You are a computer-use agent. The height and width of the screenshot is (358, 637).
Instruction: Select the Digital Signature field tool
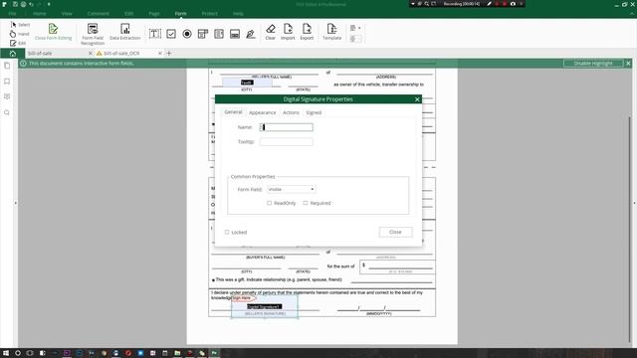tap(250, 34)
